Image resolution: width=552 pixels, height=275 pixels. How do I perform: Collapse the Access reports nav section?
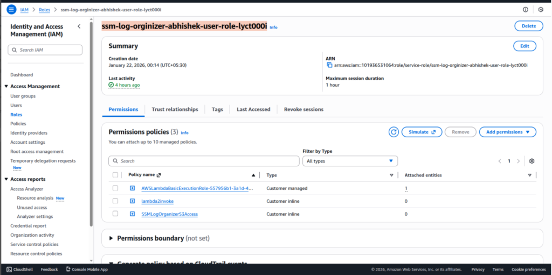point(6,179)
